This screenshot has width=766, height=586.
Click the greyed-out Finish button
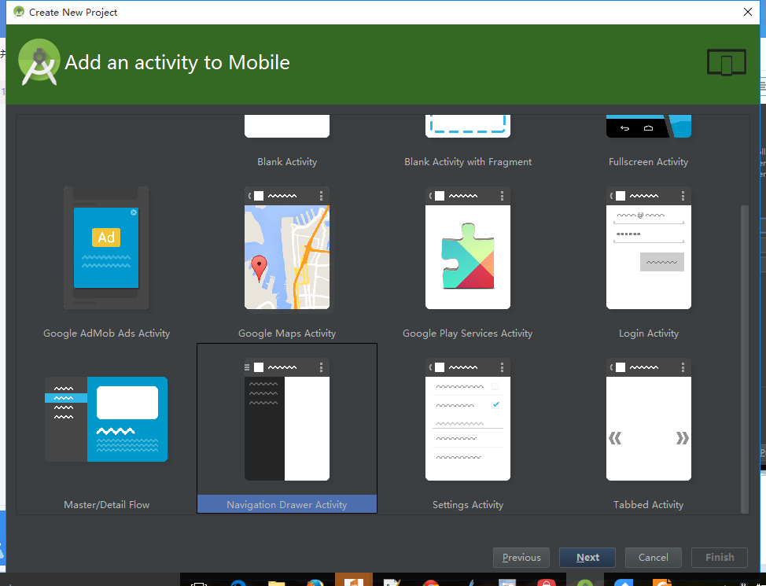(x=720, y=557)
